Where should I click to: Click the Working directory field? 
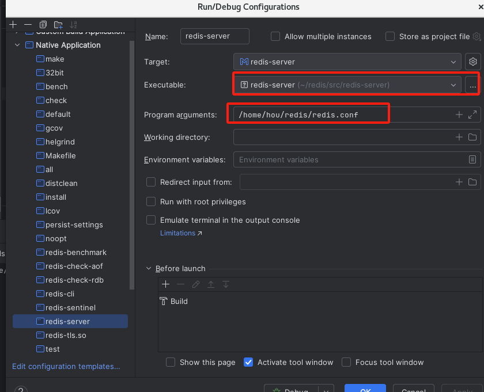(343, 137)
